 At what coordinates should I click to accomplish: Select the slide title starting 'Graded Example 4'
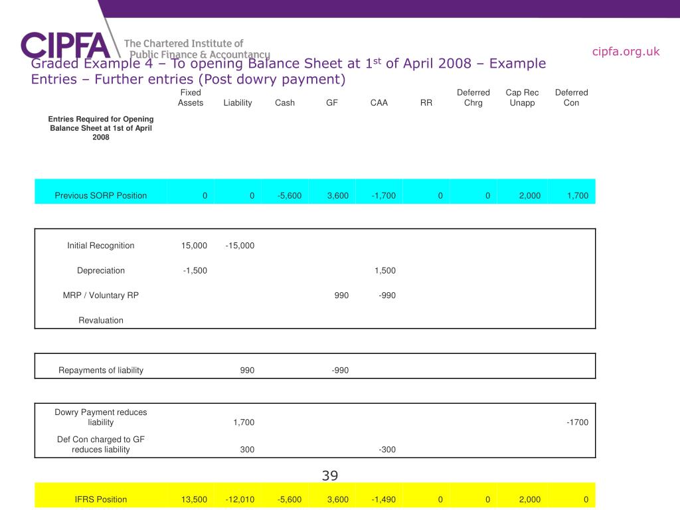coord(288,71)
